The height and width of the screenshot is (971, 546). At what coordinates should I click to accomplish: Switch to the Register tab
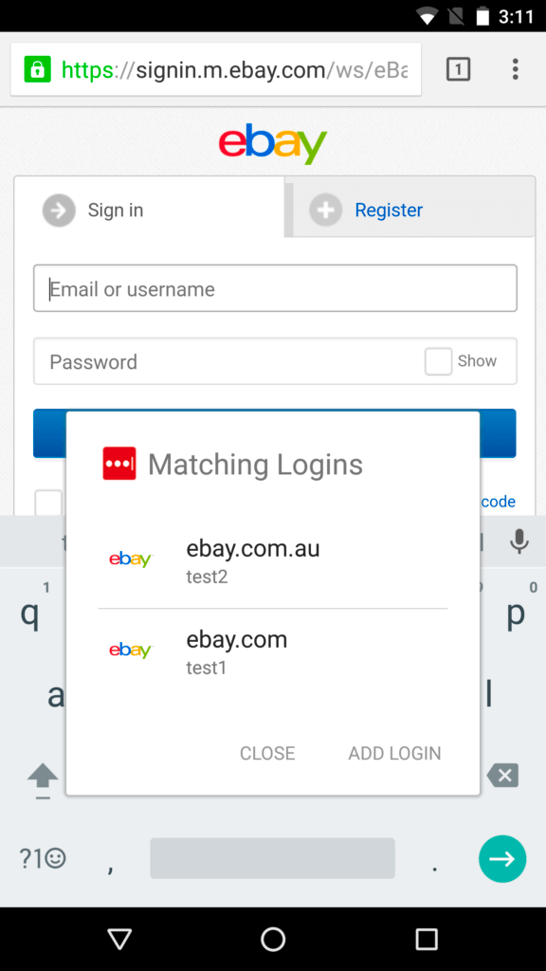[x=410, y=209]
